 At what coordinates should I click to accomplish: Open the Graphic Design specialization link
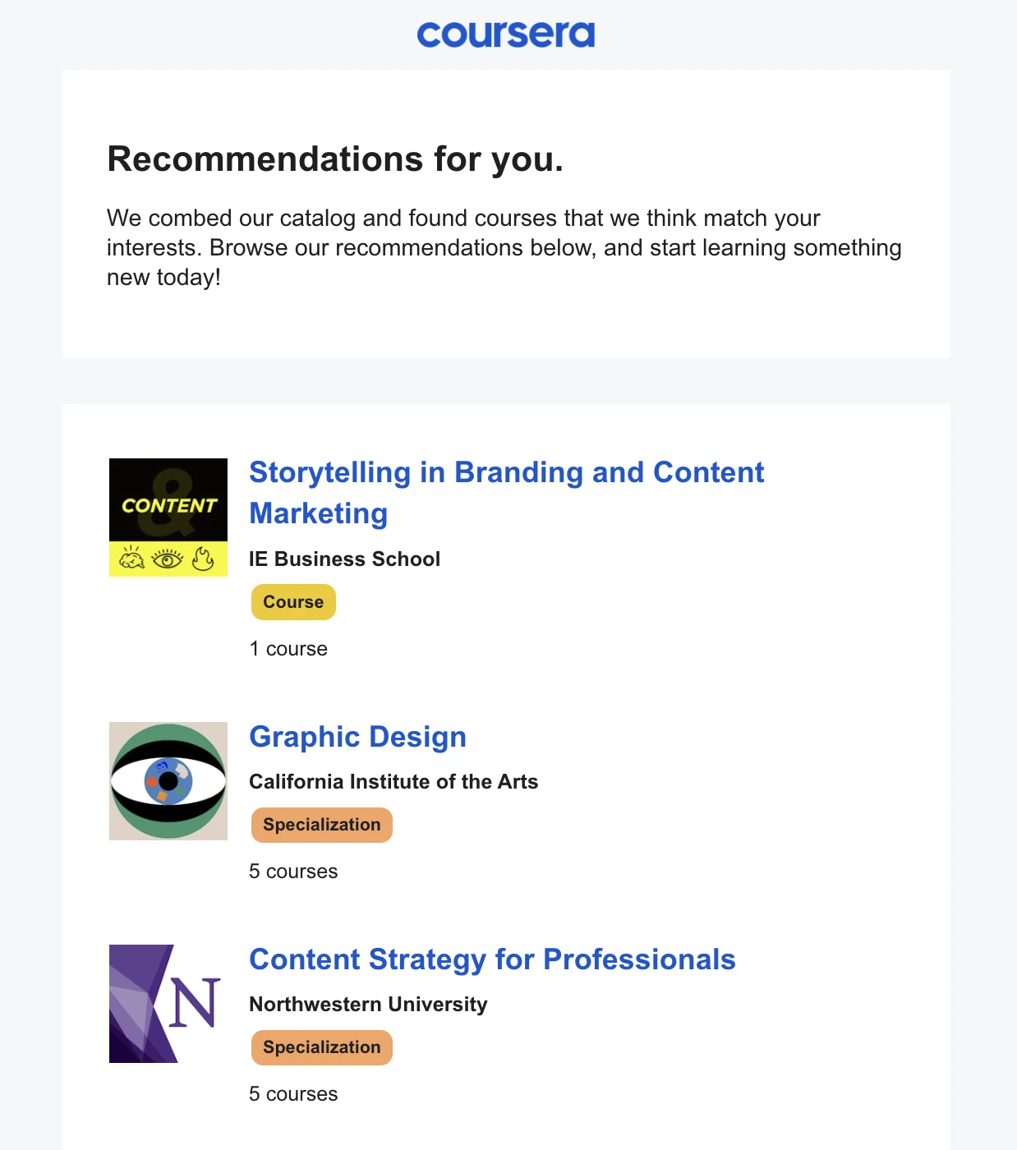[357, 737]
